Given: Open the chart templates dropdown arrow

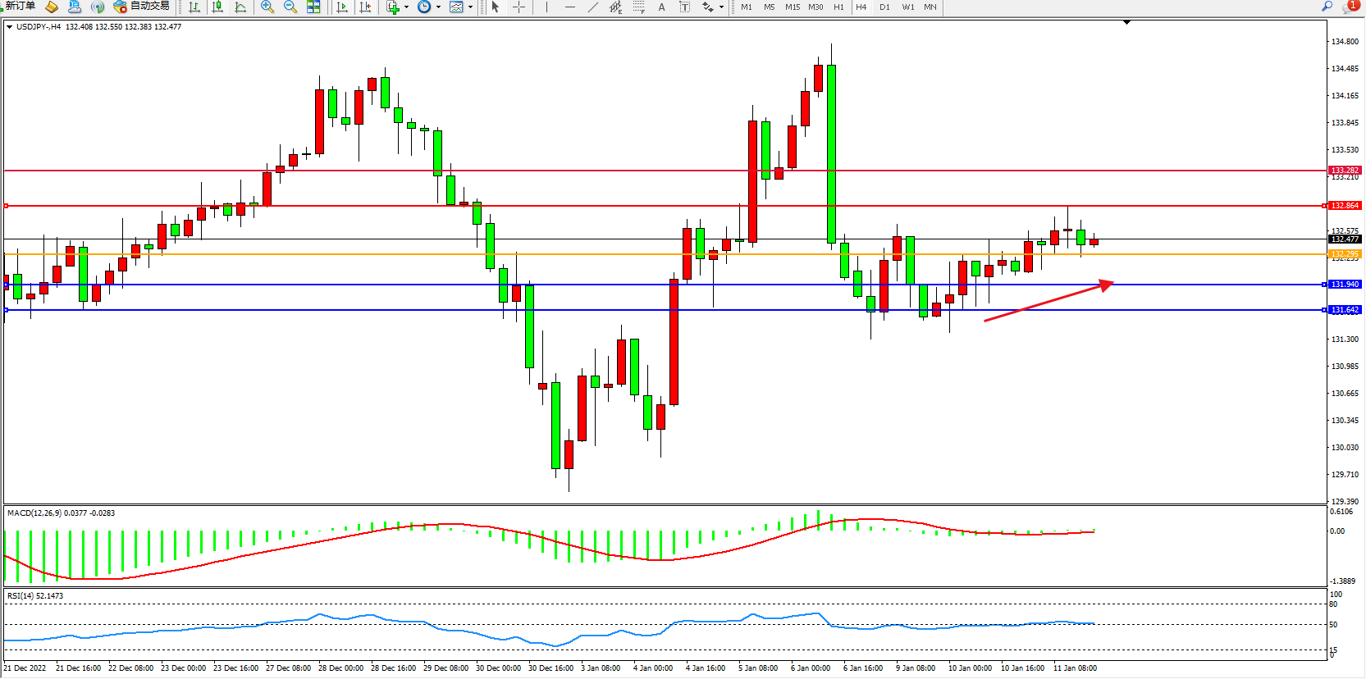Looking at the screenshot, I should [470, 7].
